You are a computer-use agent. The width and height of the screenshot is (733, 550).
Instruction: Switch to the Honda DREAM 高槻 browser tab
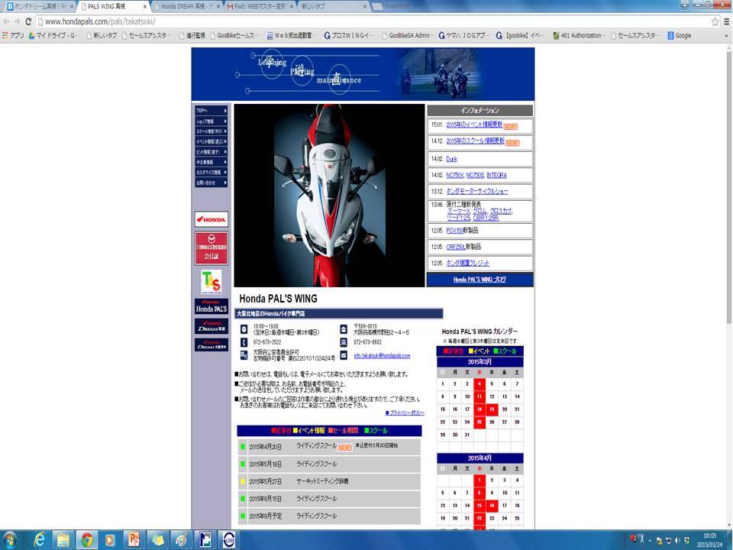click(x=186, y=7)
